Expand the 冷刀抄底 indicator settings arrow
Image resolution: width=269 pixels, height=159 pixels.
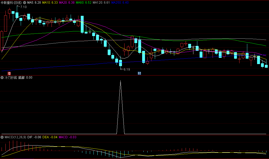pyautogui.click(x=2, y=78)
